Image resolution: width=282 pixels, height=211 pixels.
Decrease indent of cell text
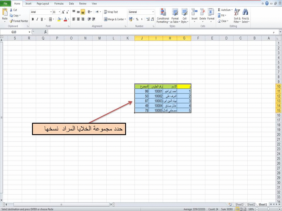89,19
